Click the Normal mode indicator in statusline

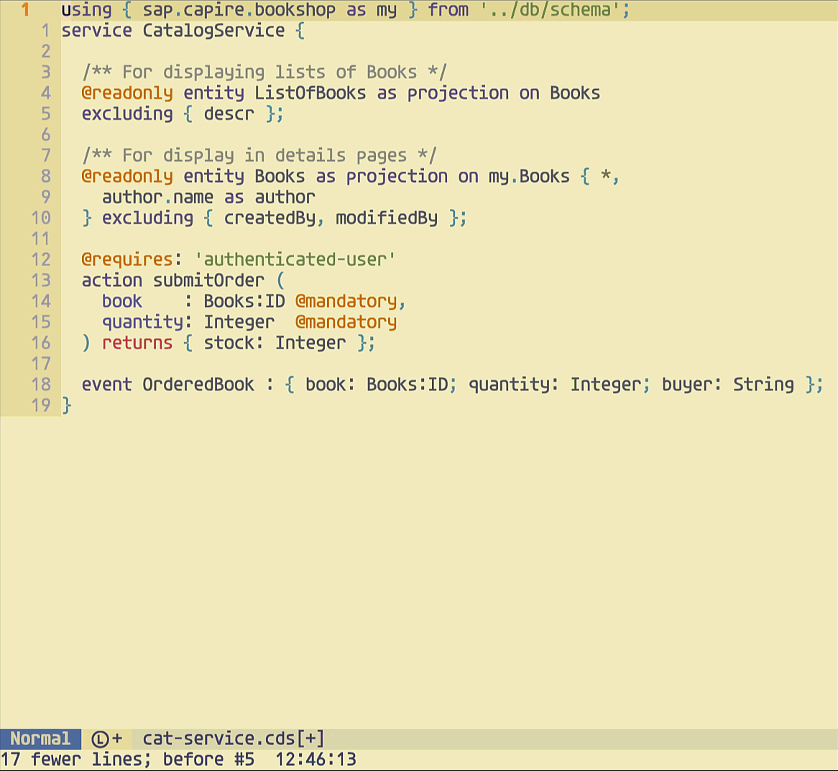[x=41, y=739]
